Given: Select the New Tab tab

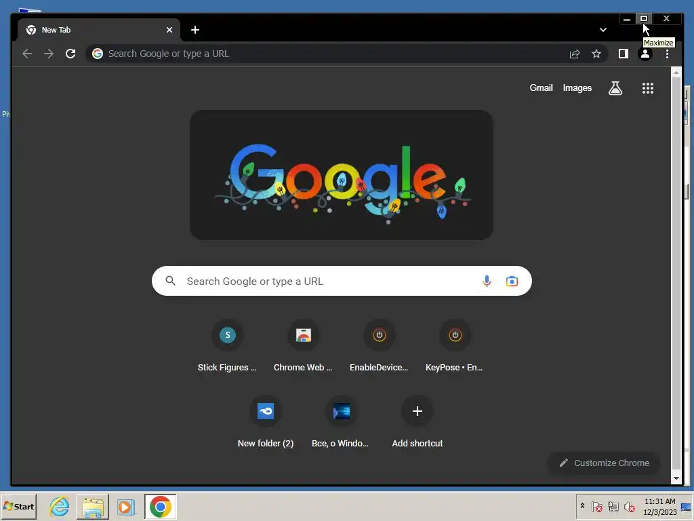Looking at the screenshot, I should point(100,30).
